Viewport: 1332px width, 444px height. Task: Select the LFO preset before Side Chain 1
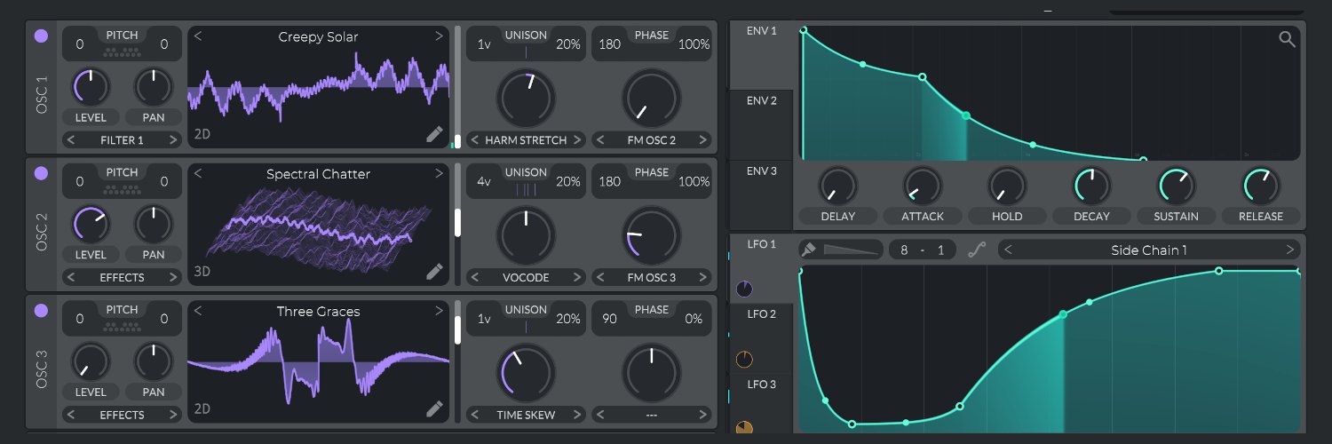point(1010,250)
